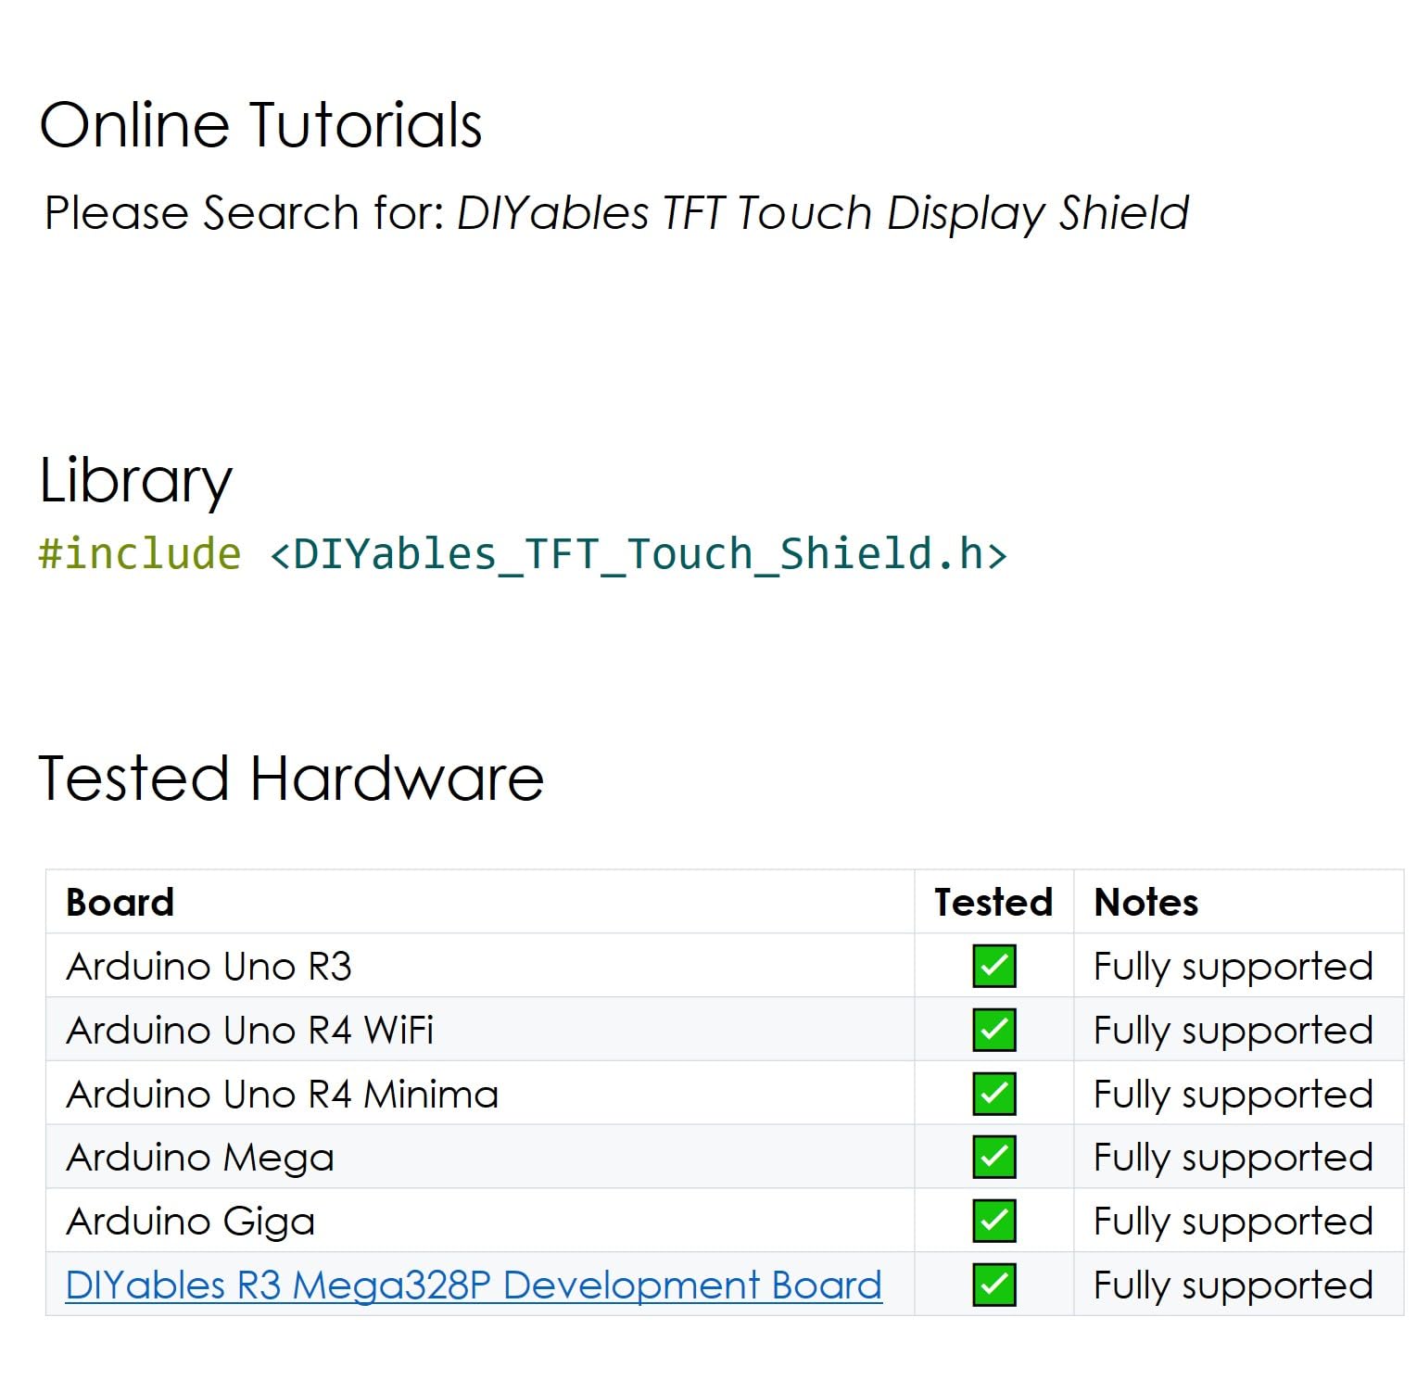The width and height of the screenshot is (1417, 1393).
Task: Click 'Fully supported' in the Arduino Giga row
Action: pyautogui.click(x=1234, y=1222)
